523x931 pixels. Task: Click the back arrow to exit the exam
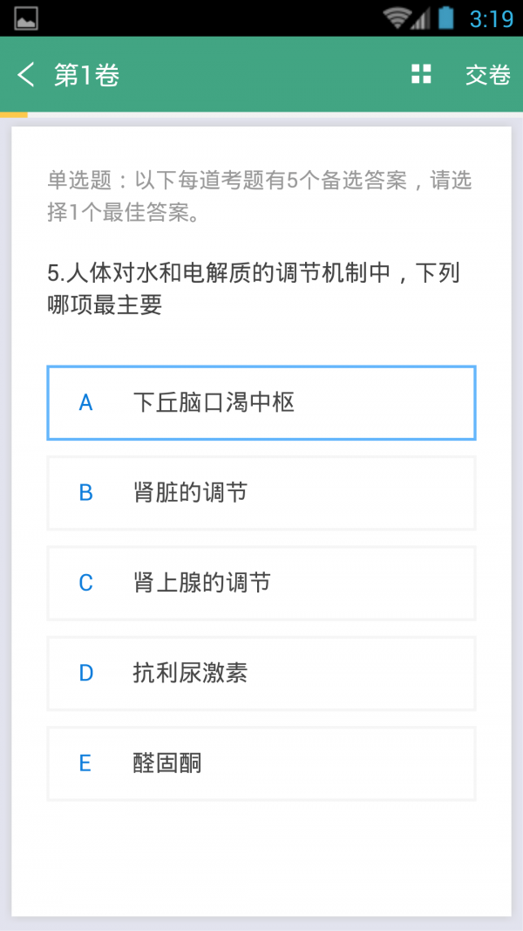coord(25,74)
